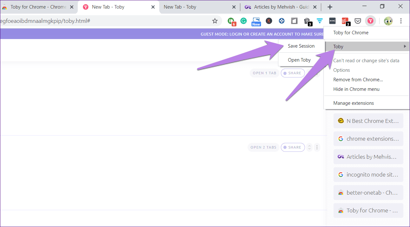
Task: Open Toby from its pink toolbar icon
Action: click(370, 21)
